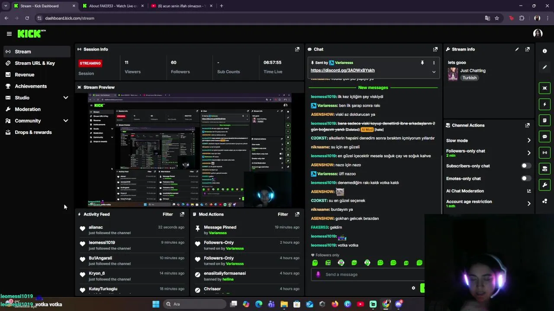This screenshot has width=554, height=311.
Task: Click the New messages banner in chat
Action: pyautogui.click(x=373, y=88)
